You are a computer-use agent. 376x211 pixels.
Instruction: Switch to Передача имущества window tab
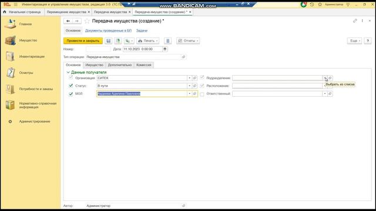[110, 12]
